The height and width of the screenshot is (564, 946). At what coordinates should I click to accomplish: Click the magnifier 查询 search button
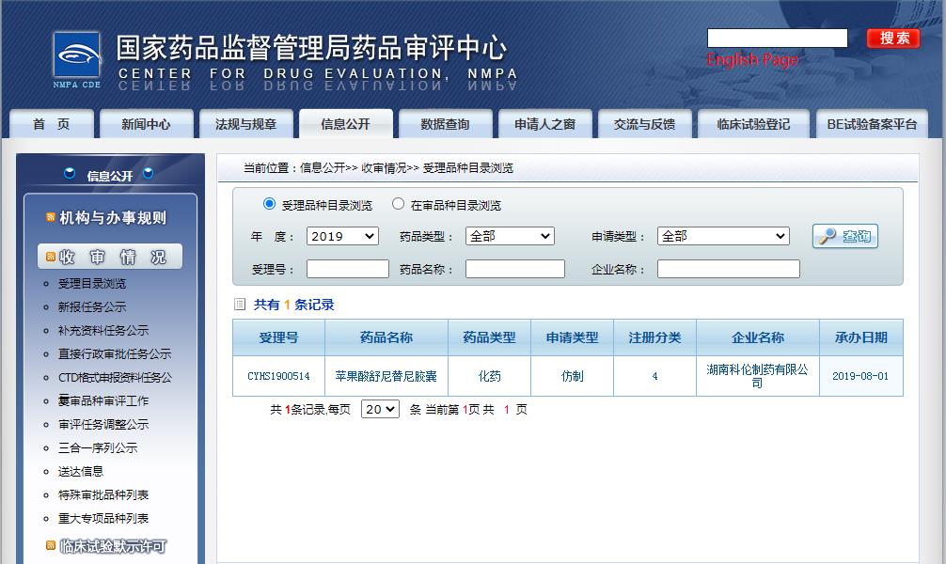coord(844,236)
